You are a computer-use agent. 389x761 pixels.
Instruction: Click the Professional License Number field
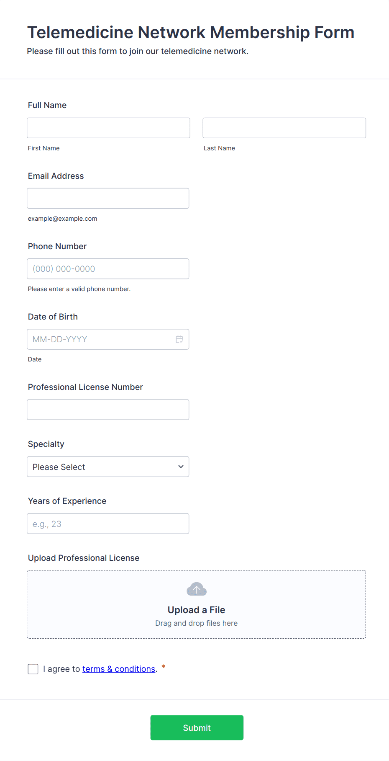point(108,410)
